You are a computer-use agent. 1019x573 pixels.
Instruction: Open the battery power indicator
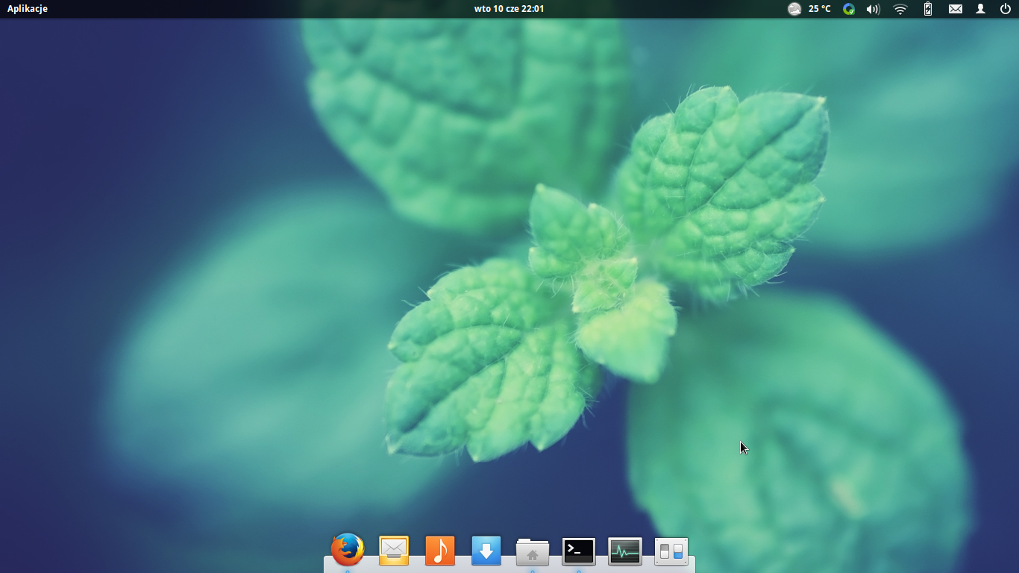[928, 9]
